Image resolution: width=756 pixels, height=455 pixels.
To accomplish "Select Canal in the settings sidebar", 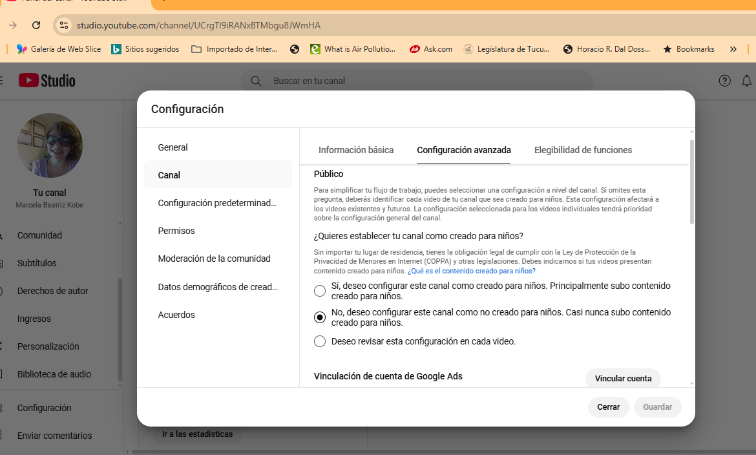I will (x=218, y=175).
